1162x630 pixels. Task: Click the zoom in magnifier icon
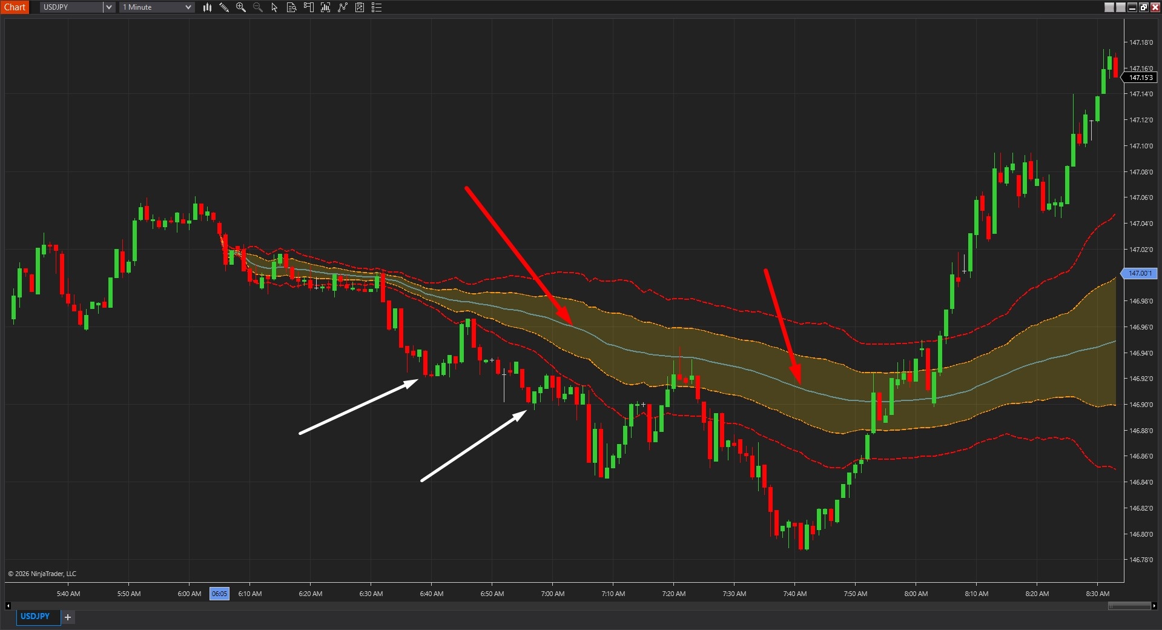click(241, 7)
